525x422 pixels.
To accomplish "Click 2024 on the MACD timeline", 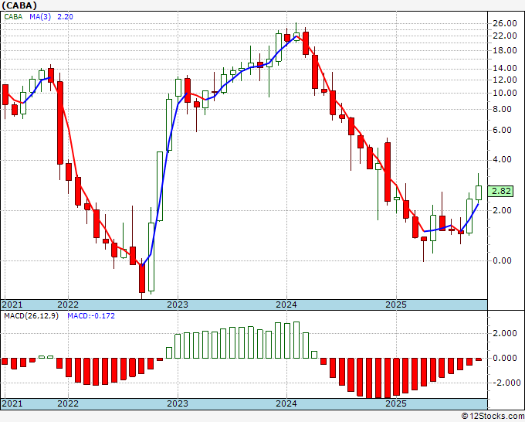I will click(x=286, y=403).
